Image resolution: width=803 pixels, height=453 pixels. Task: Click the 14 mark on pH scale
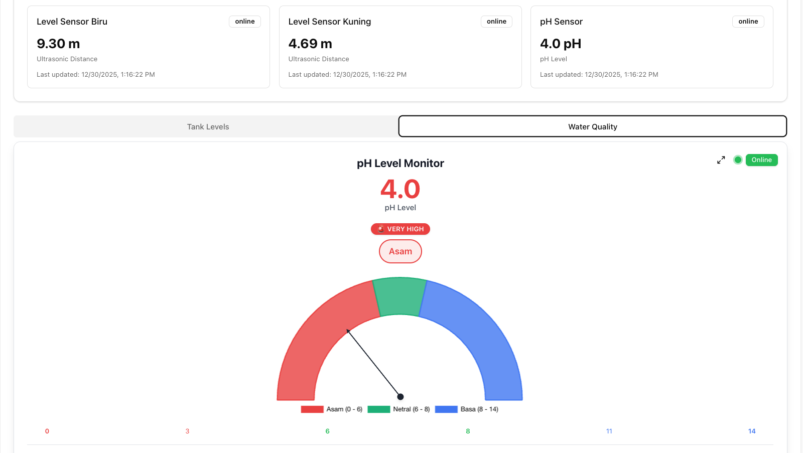[751, 431]
